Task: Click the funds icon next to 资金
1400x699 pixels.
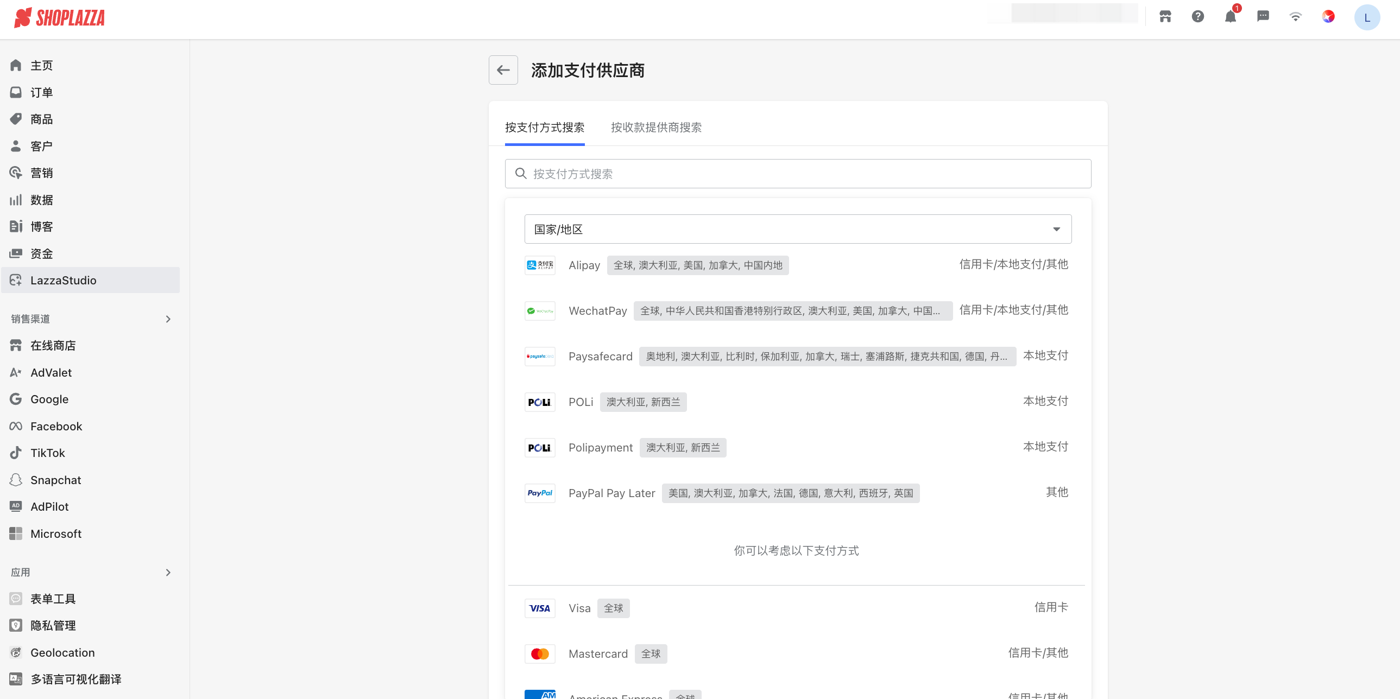Action: coord(16,253)
